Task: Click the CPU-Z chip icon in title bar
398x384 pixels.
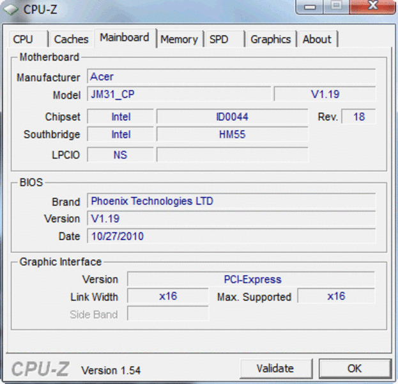Action: [11, 10]
